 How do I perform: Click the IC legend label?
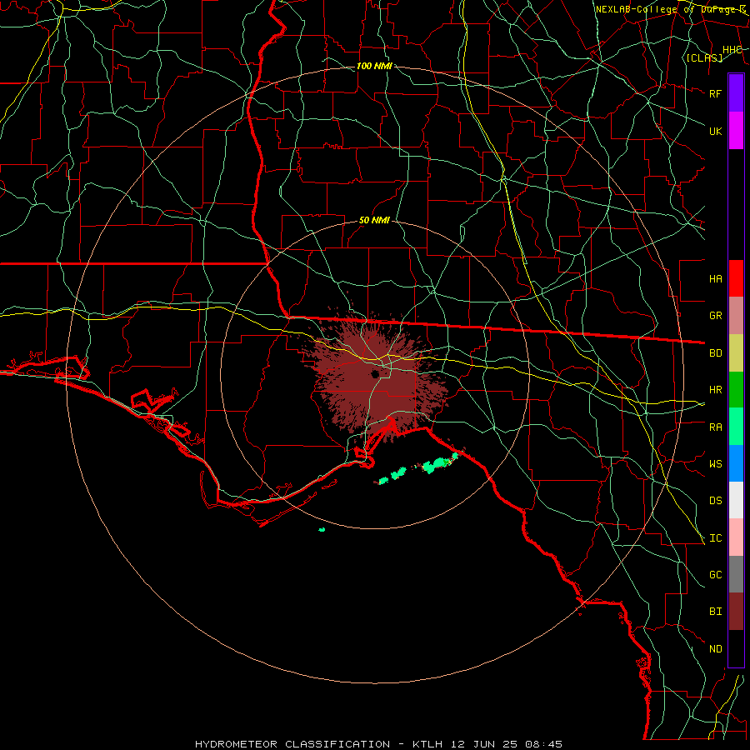pyautogui.click(x=716, y=538)
